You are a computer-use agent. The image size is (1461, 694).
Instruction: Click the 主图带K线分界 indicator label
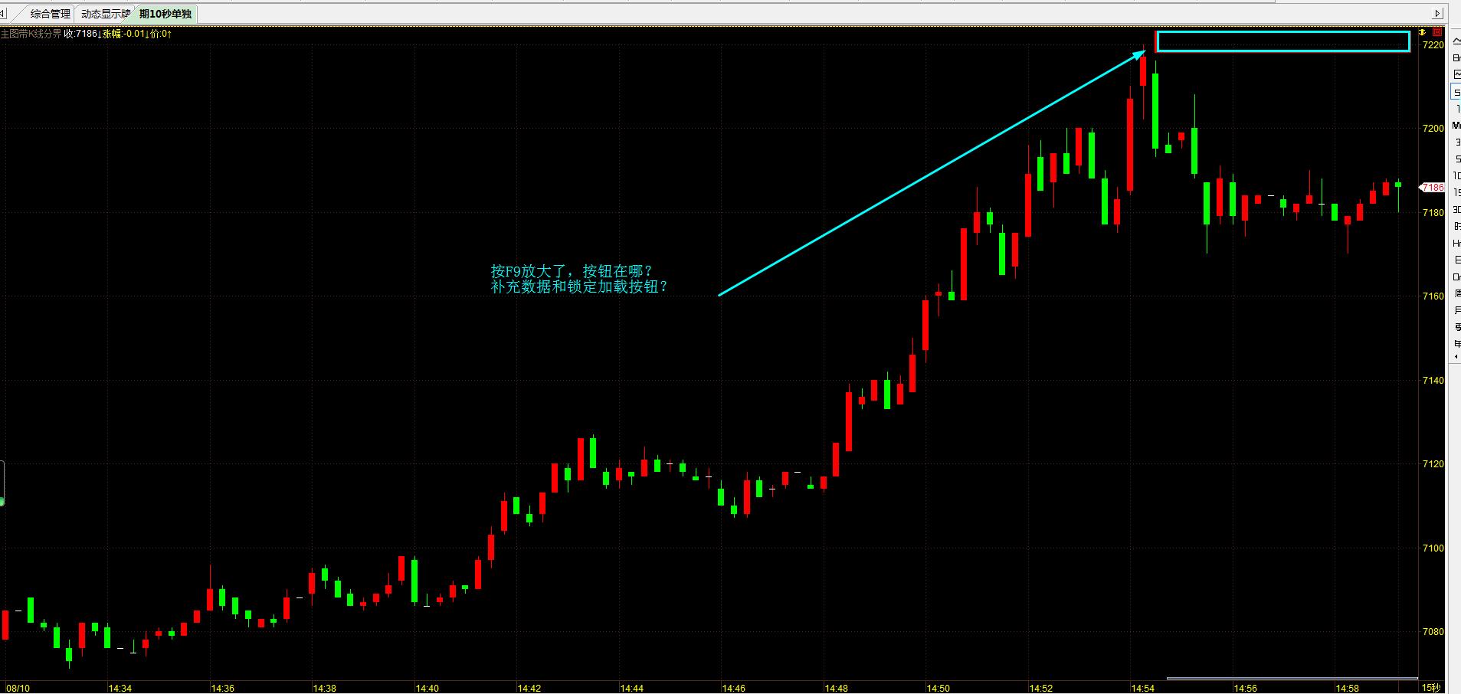tap(31, 34)
